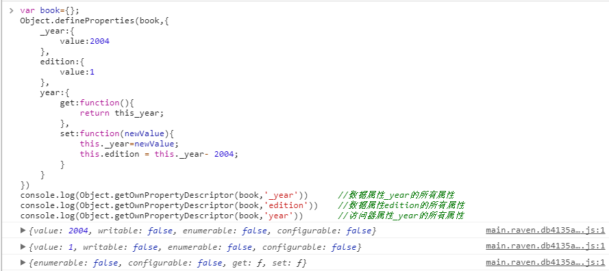Click the 'value:2004' line

click(85, 41)
